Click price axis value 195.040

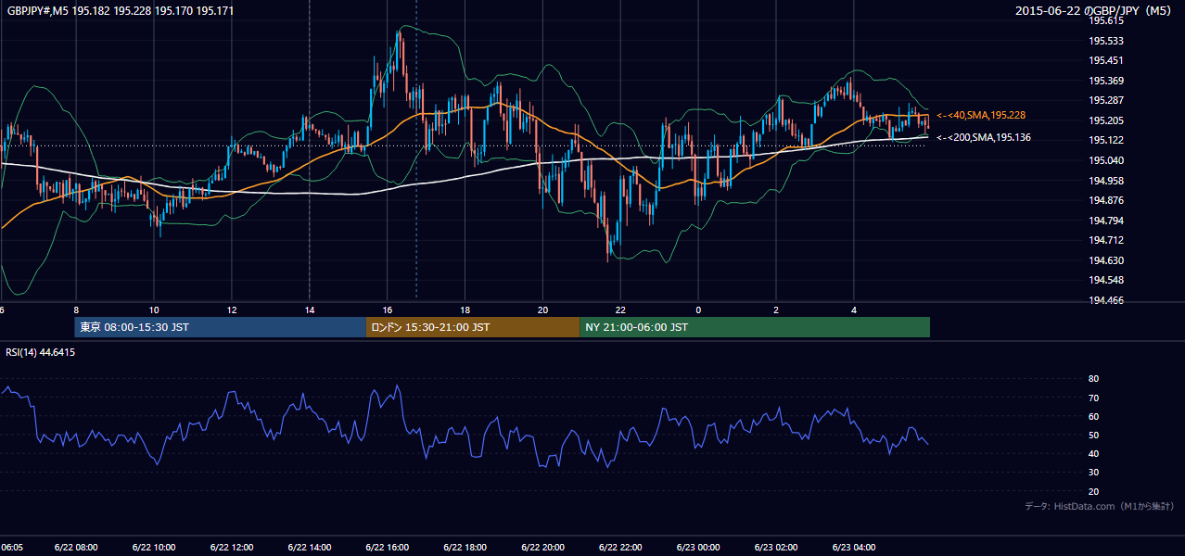1105,160
